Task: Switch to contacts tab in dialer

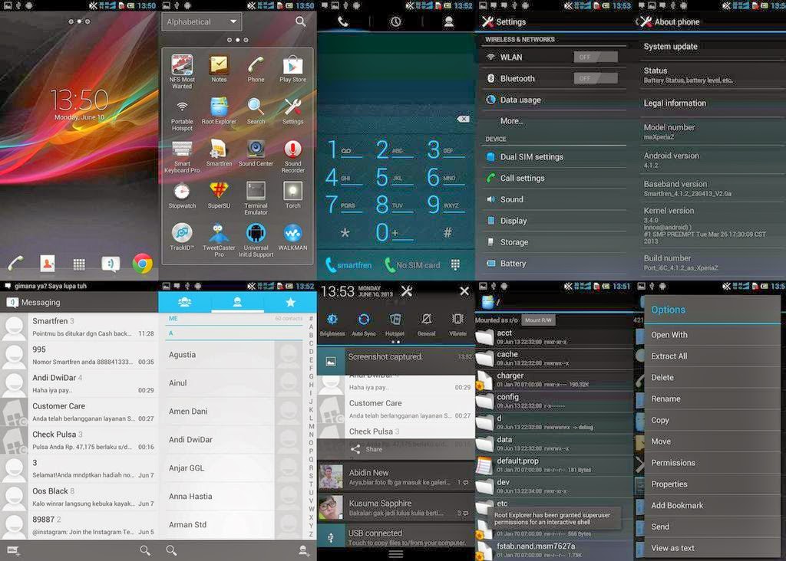Action: click(x=449, y=21)
